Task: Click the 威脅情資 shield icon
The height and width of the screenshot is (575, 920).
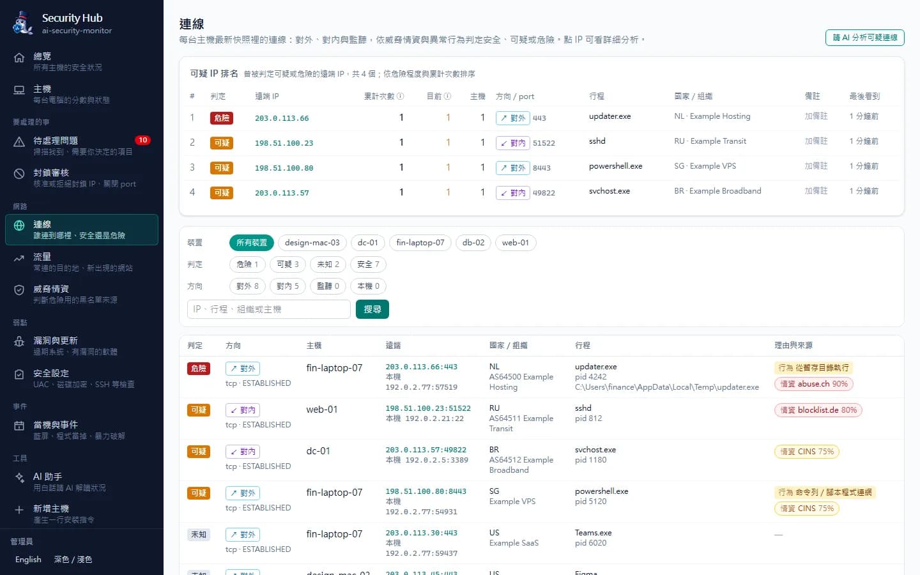Action: [x=19, y=290]
